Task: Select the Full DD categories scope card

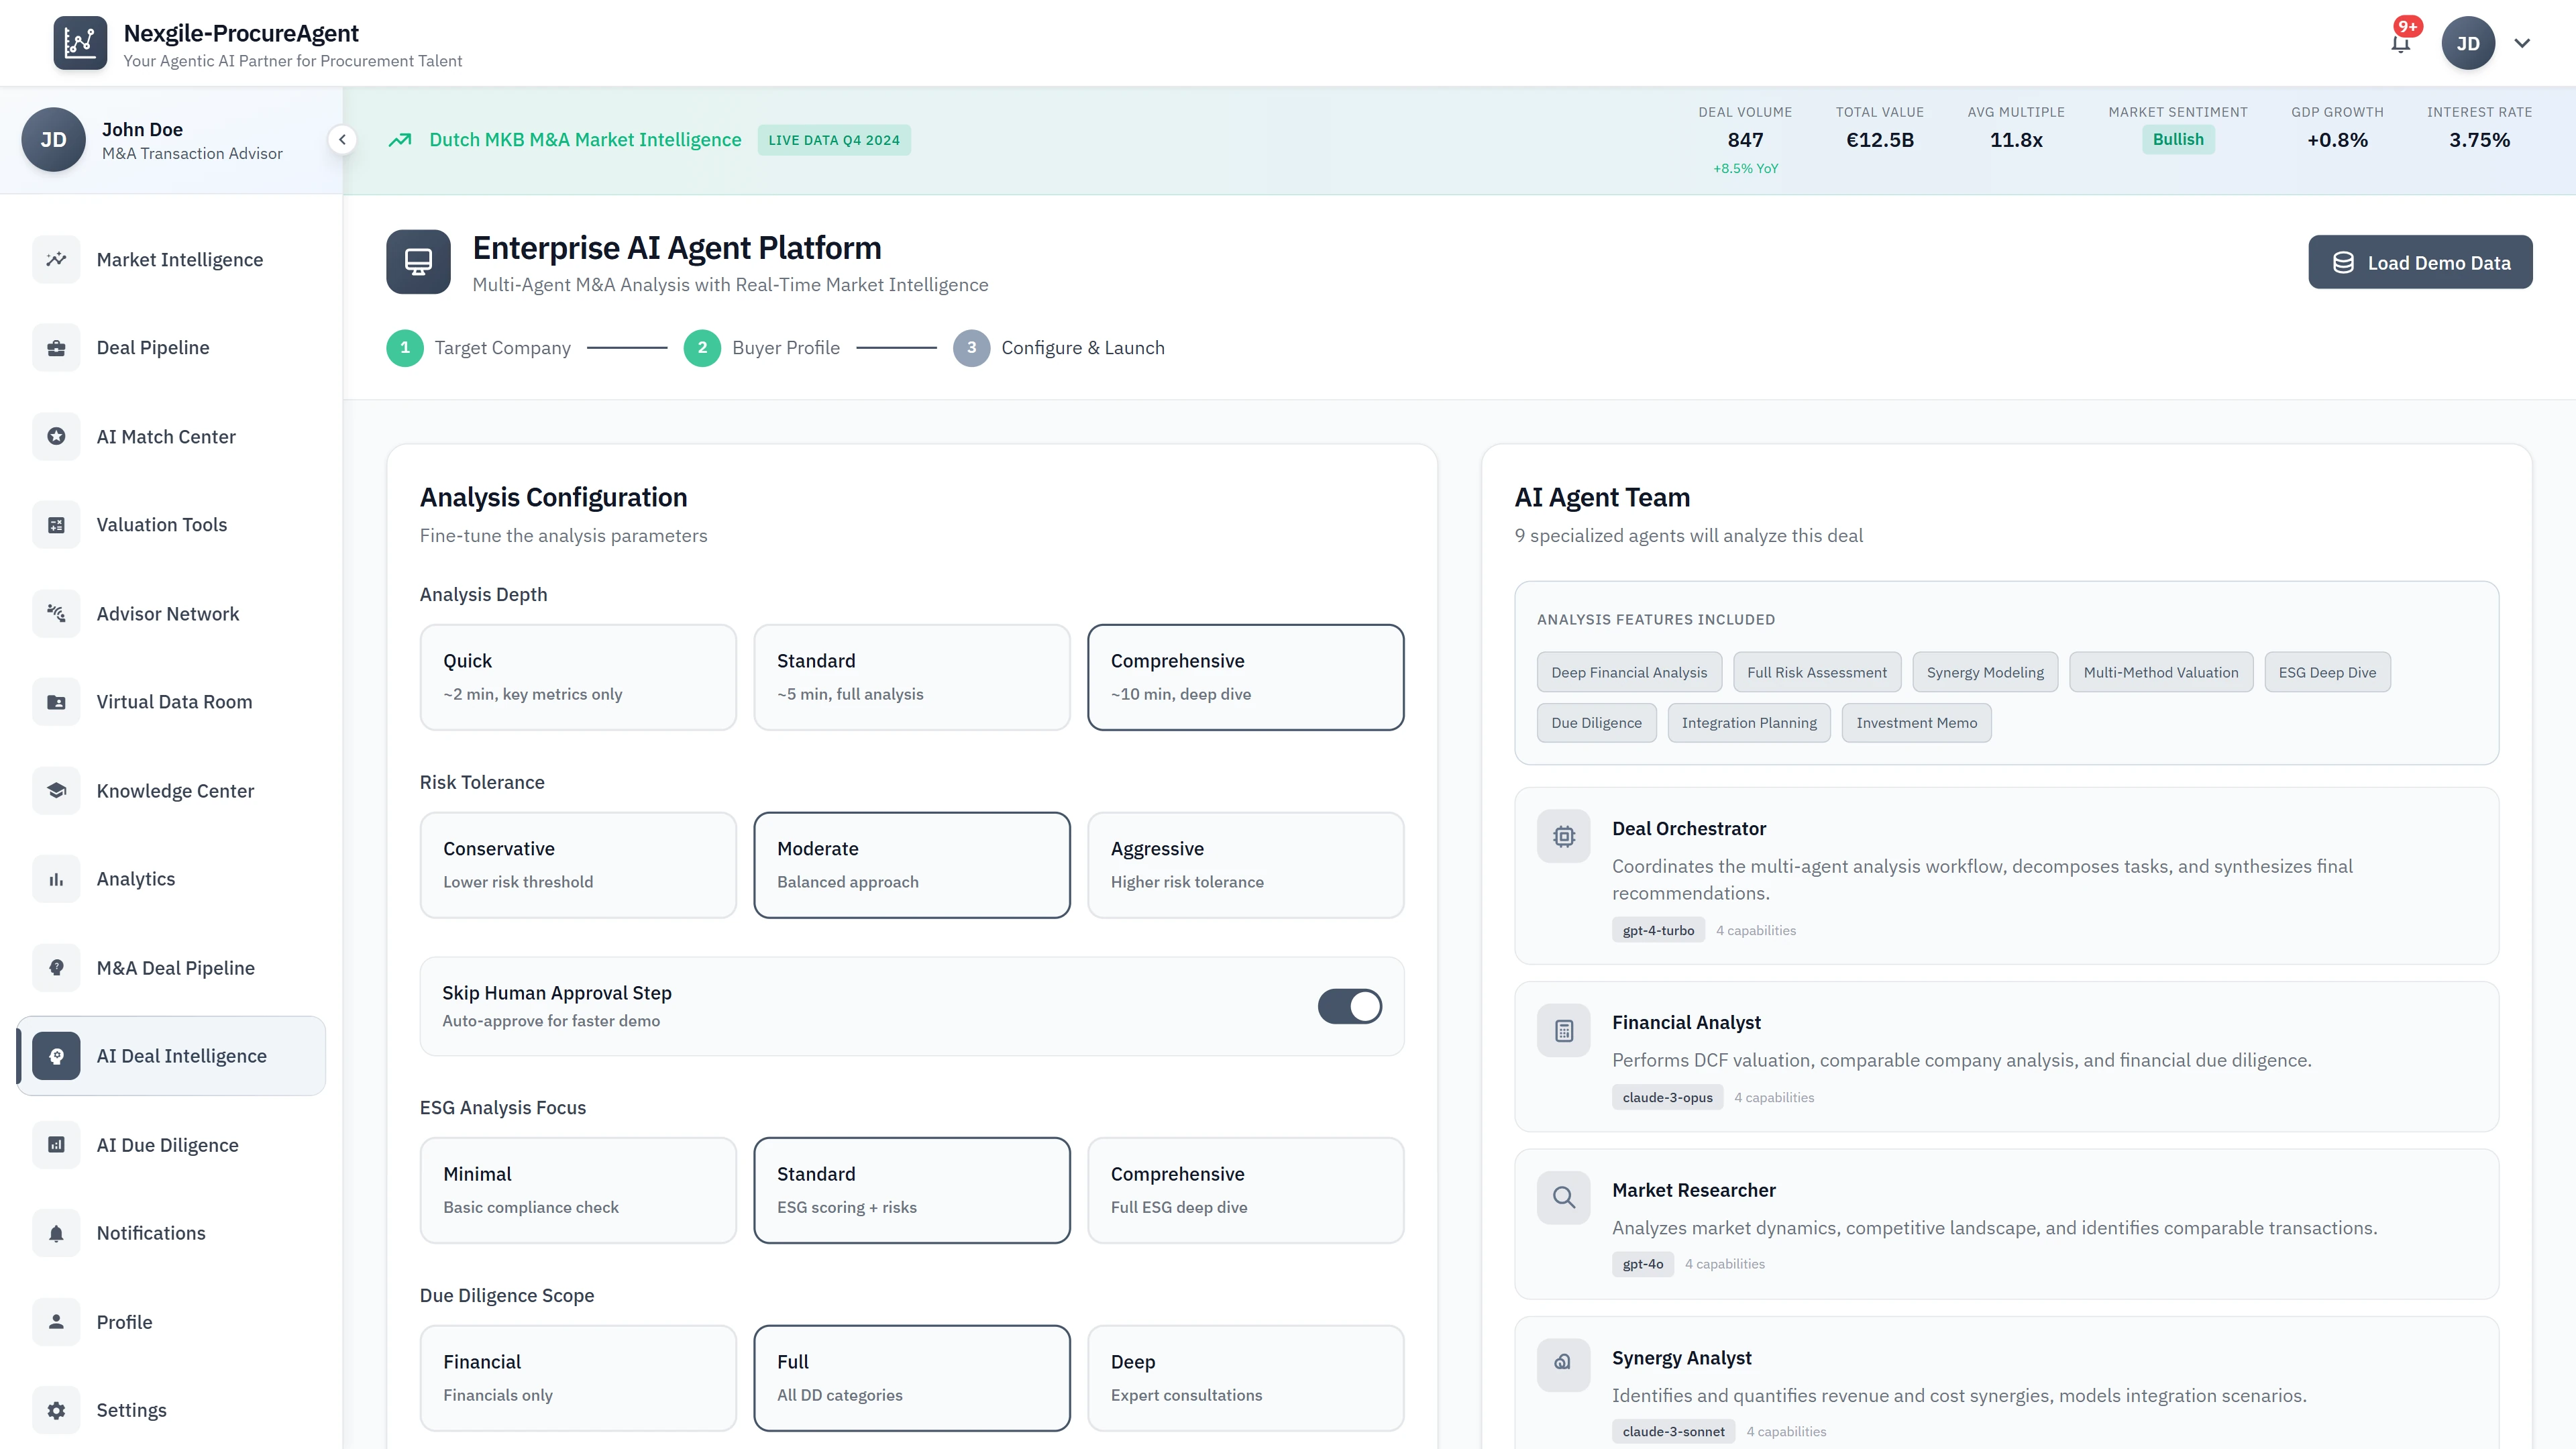Action: [911, 1377]
